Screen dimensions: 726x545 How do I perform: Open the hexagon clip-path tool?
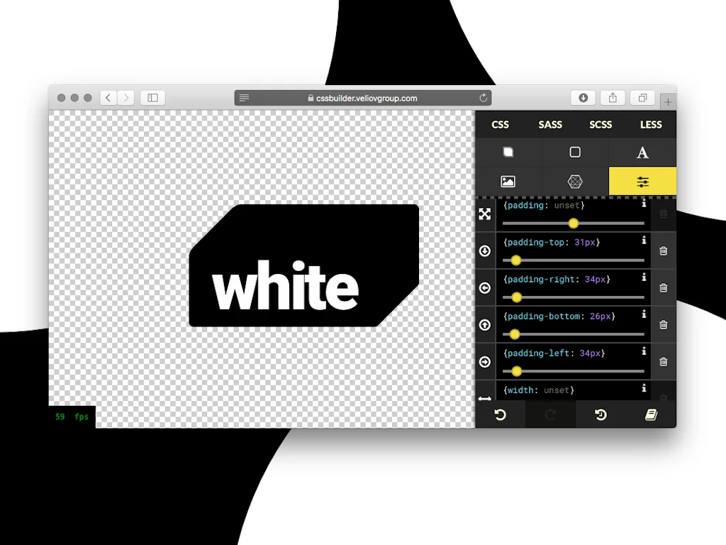tap(574, 181)
